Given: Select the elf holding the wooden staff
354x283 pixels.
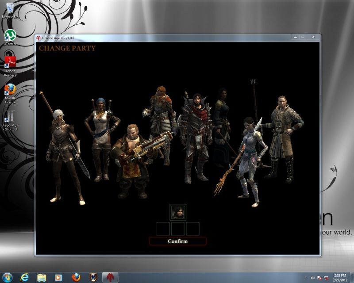Looking at the screenshot, I should pyautogui.click(x=247, y=159).
